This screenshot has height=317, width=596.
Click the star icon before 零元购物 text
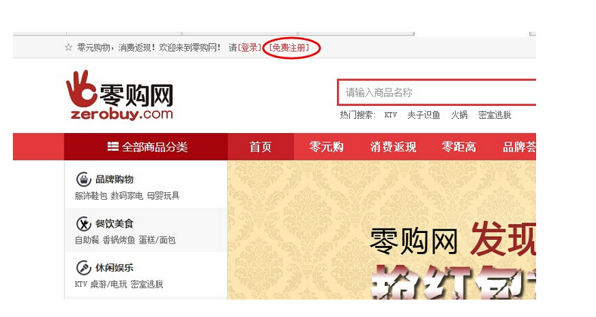click(x=68, y=48)
